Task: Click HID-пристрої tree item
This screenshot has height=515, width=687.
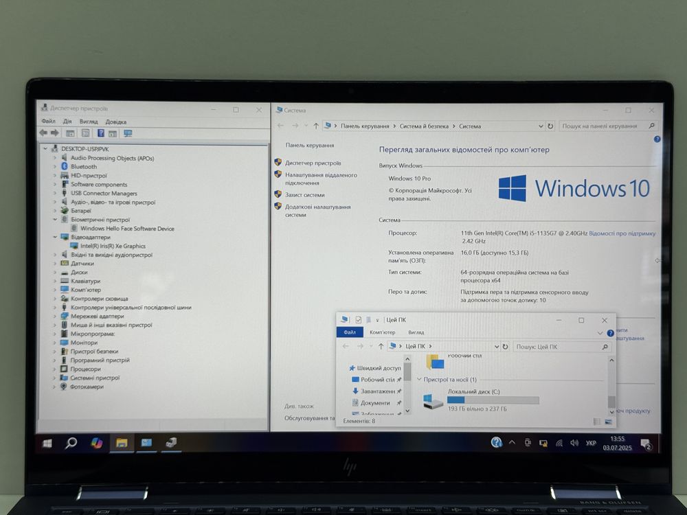Action: pos(89,176)
